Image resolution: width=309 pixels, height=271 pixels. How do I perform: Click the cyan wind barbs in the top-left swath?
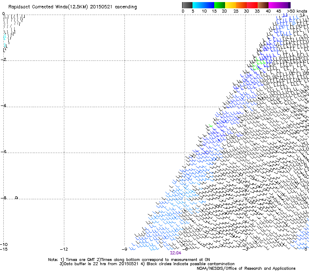coord(5,40)
